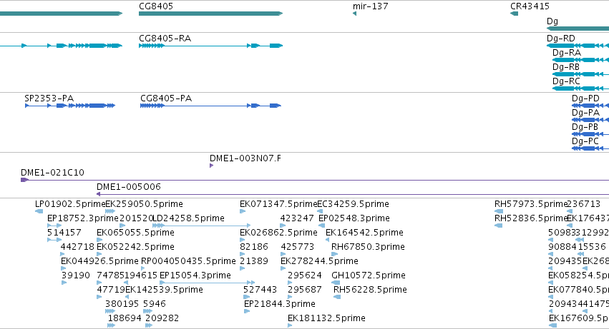The height and width of the screenshot is (329, 609).
Task: Select the EK026862.5prime EST label
Action: pyautogui.click(x=278, y=233)
